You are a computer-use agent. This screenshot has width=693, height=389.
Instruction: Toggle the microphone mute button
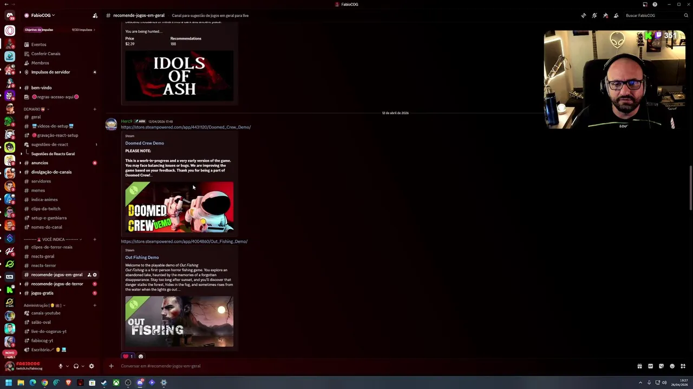[61, 366]
